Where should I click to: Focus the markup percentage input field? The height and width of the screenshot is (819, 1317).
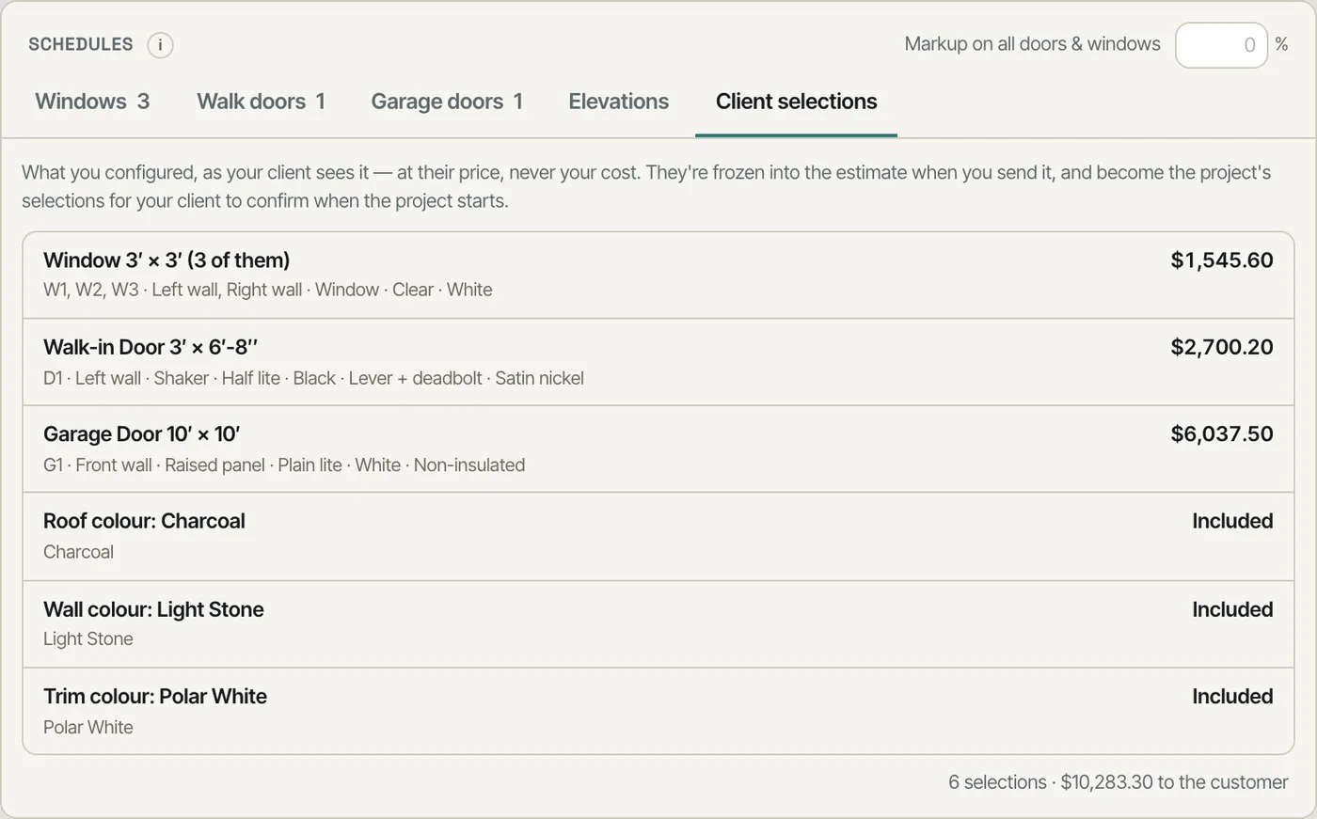(x=1221, y=45)
